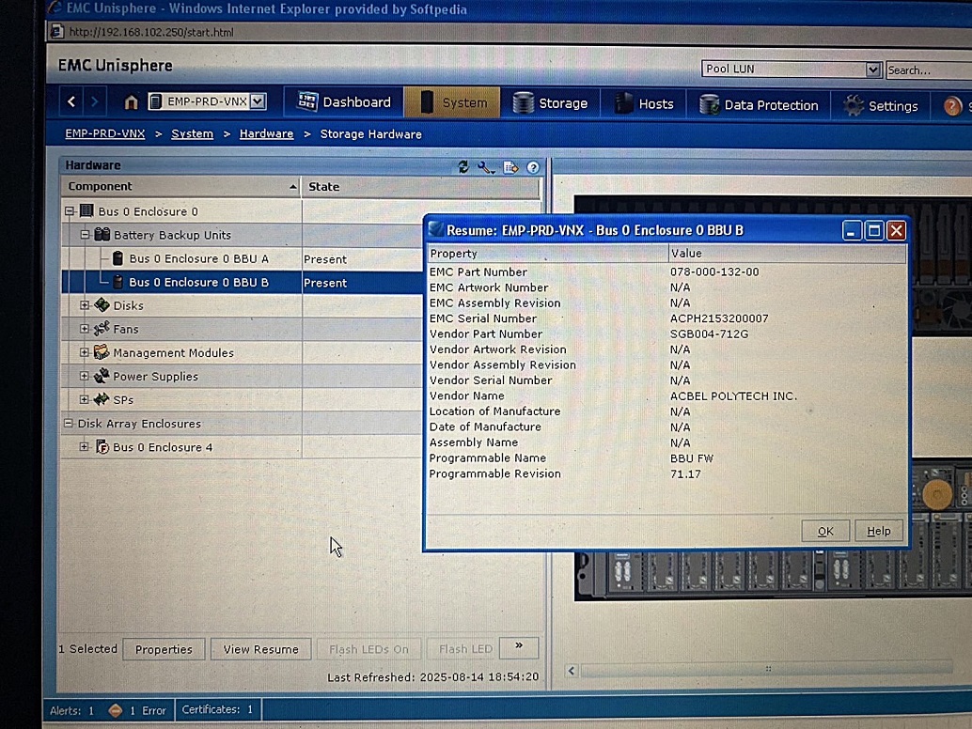Click the Home icon in navigation bar
The height and width of the screenshot is (729, 972).
coord(131,102)
